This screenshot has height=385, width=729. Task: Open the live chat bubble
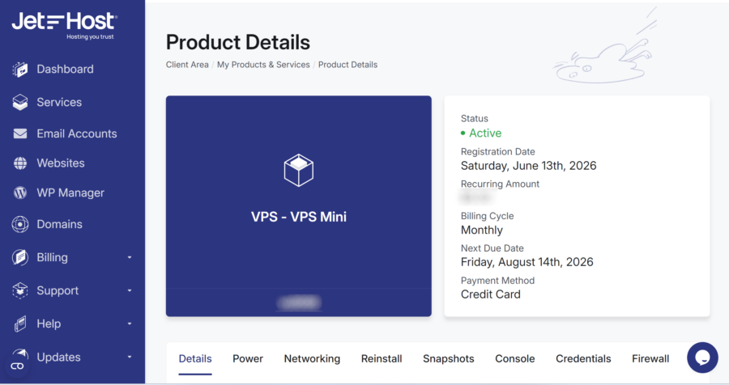coord(702,357)
